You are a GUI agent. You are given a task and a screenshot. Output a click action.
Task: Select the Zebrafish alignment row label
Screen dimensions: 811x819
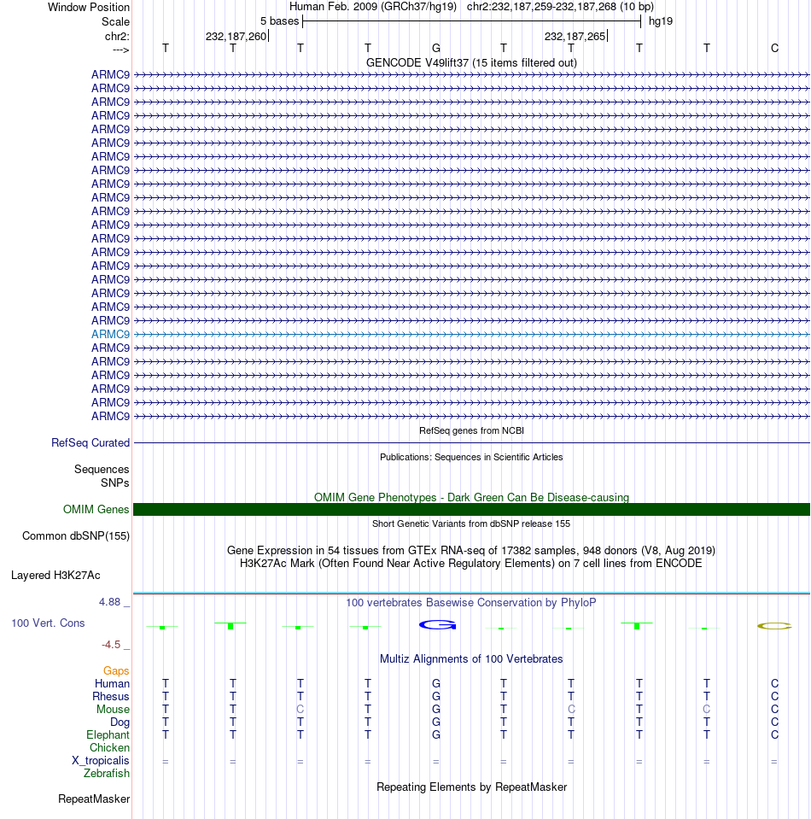(x=107, y=773)
